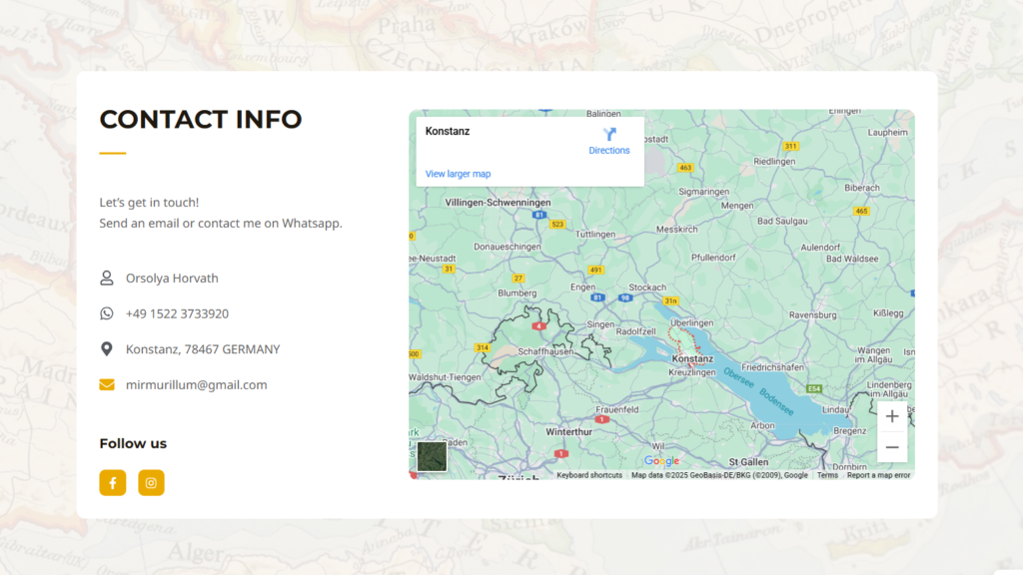Click the person icon beside Orsolya Horvath
The width and height of the screenshot is (1023, 575).
tap(106, 278)
